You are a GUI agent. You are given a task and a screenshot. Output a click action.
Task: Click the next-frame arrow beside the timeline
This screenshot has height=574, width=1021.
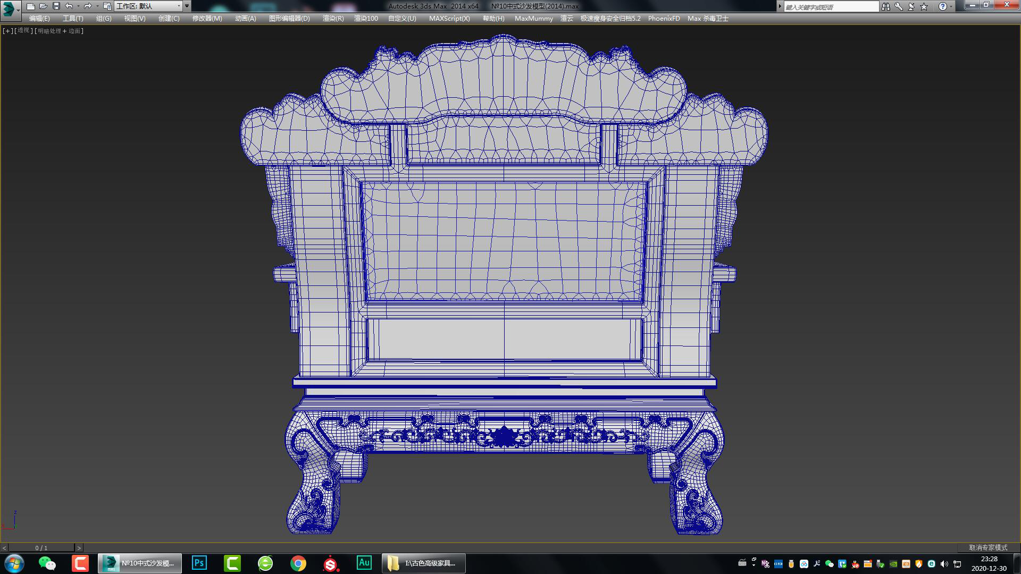click(x=79, y=547)
